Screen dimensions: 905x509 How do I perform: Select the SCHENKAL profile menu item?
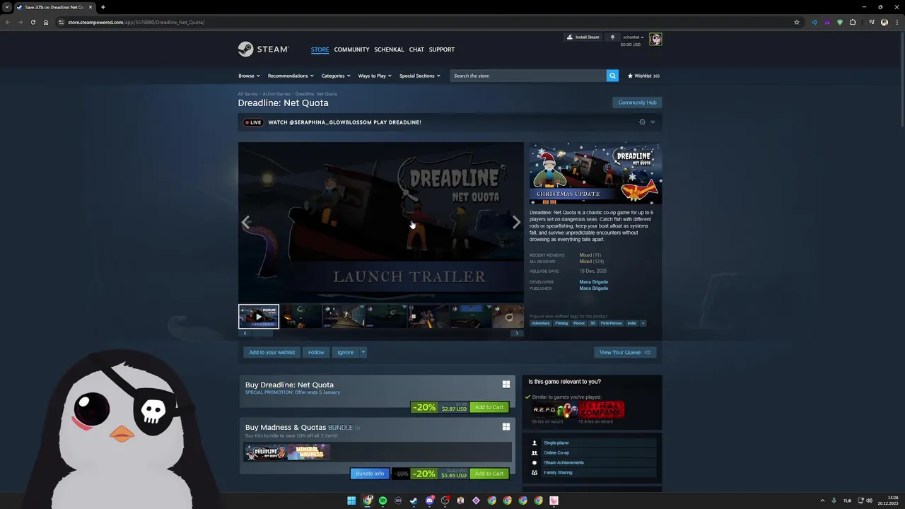389,49
